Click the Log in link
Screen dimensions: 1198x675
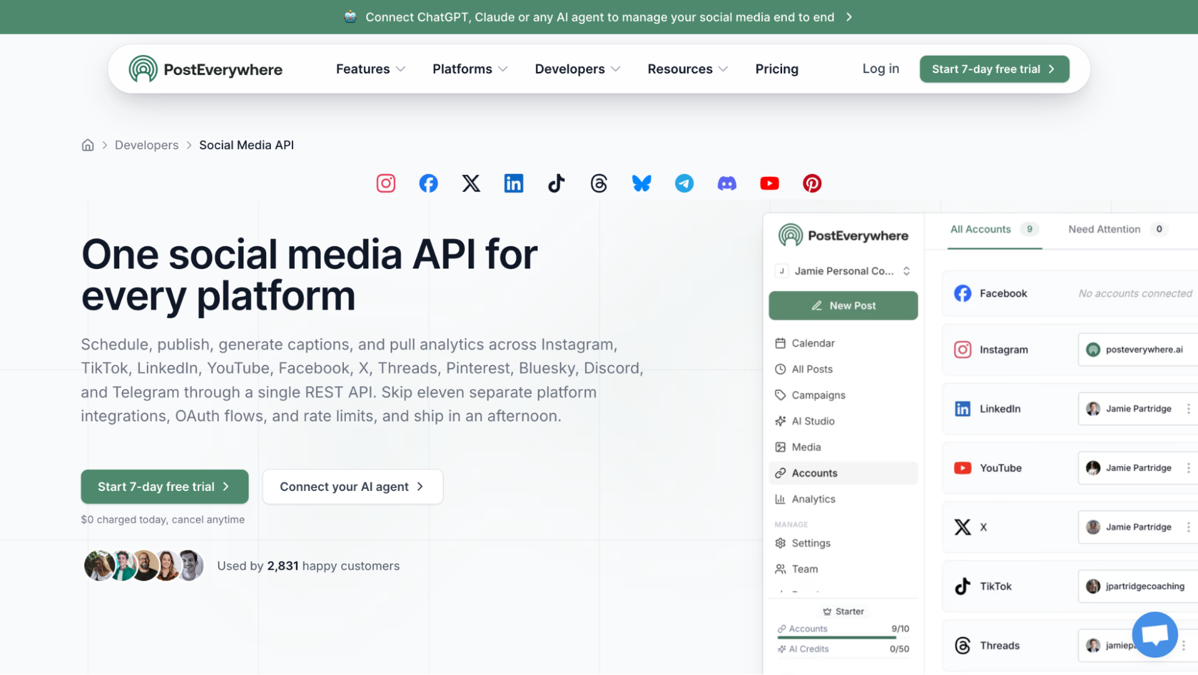click(880, 69)
